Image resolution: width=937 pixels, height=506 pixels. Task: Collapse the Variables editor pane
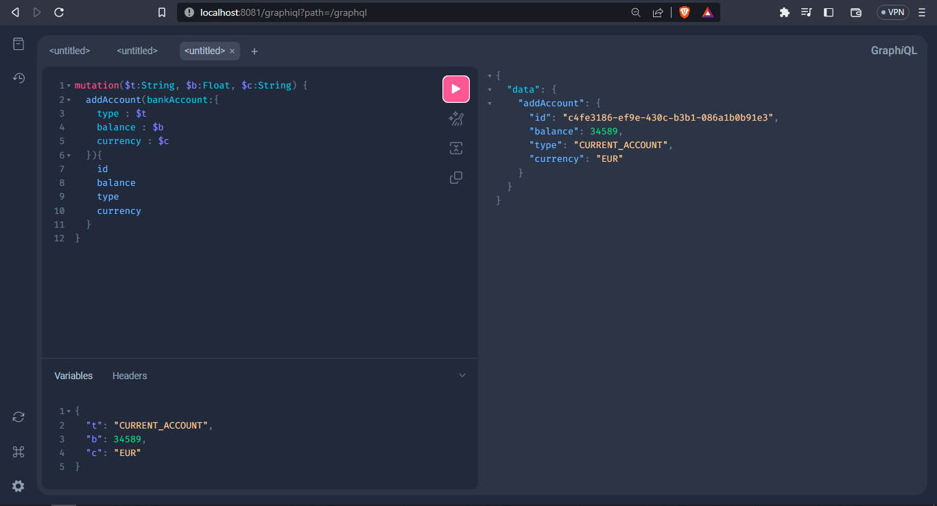pos(462,375)
